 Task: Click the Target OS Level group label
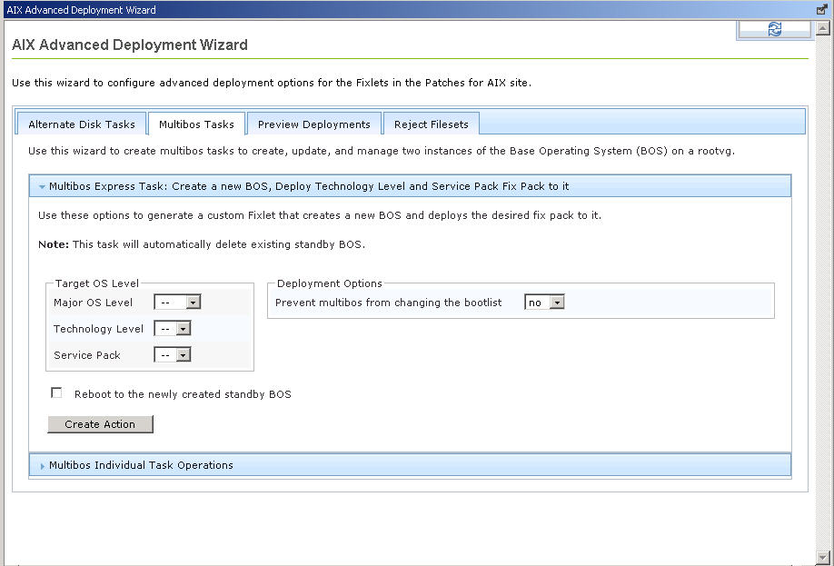pyautogui.click(x=97, y=283)
